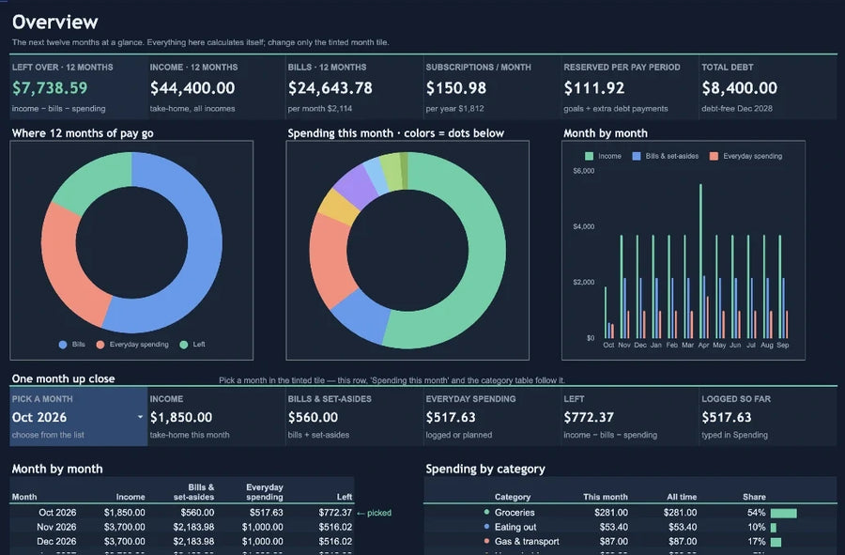Select the $7,738.59 left over value
The image size is (845, 555).
pyautogui.click(x=50, y=88)
